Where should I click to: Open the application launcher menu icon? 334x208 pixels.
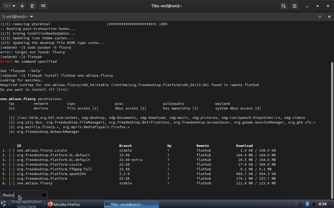pyautogui.click(x=4, y=204)
